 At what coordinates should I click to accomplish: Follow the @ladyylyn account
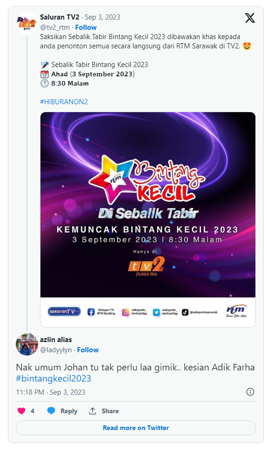(88, 349)
